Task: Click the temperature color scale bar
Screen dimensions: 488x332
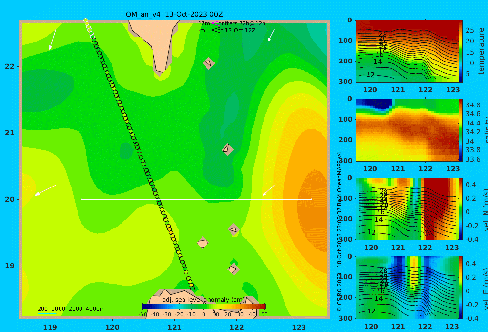Action: pyautogui.click(x=461, y=51)
